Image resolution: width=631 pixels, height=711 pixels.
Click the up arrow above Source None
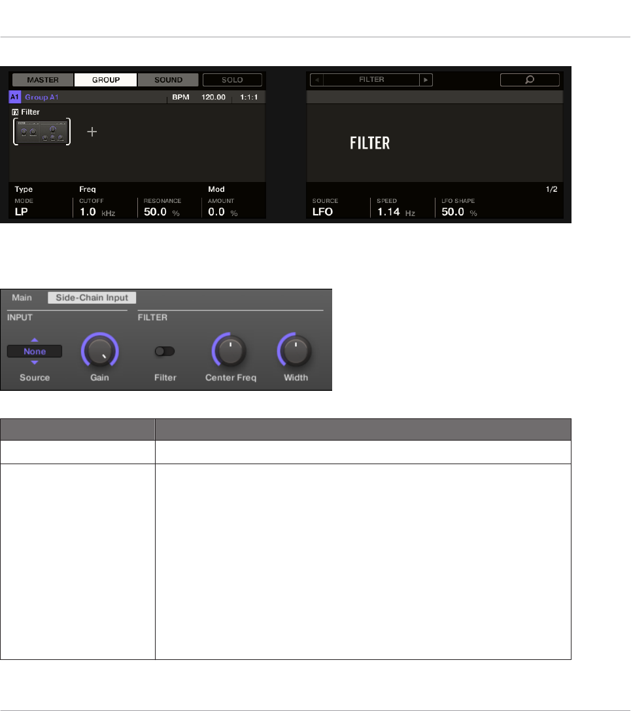pyautogui.click(x=35, y=340)
